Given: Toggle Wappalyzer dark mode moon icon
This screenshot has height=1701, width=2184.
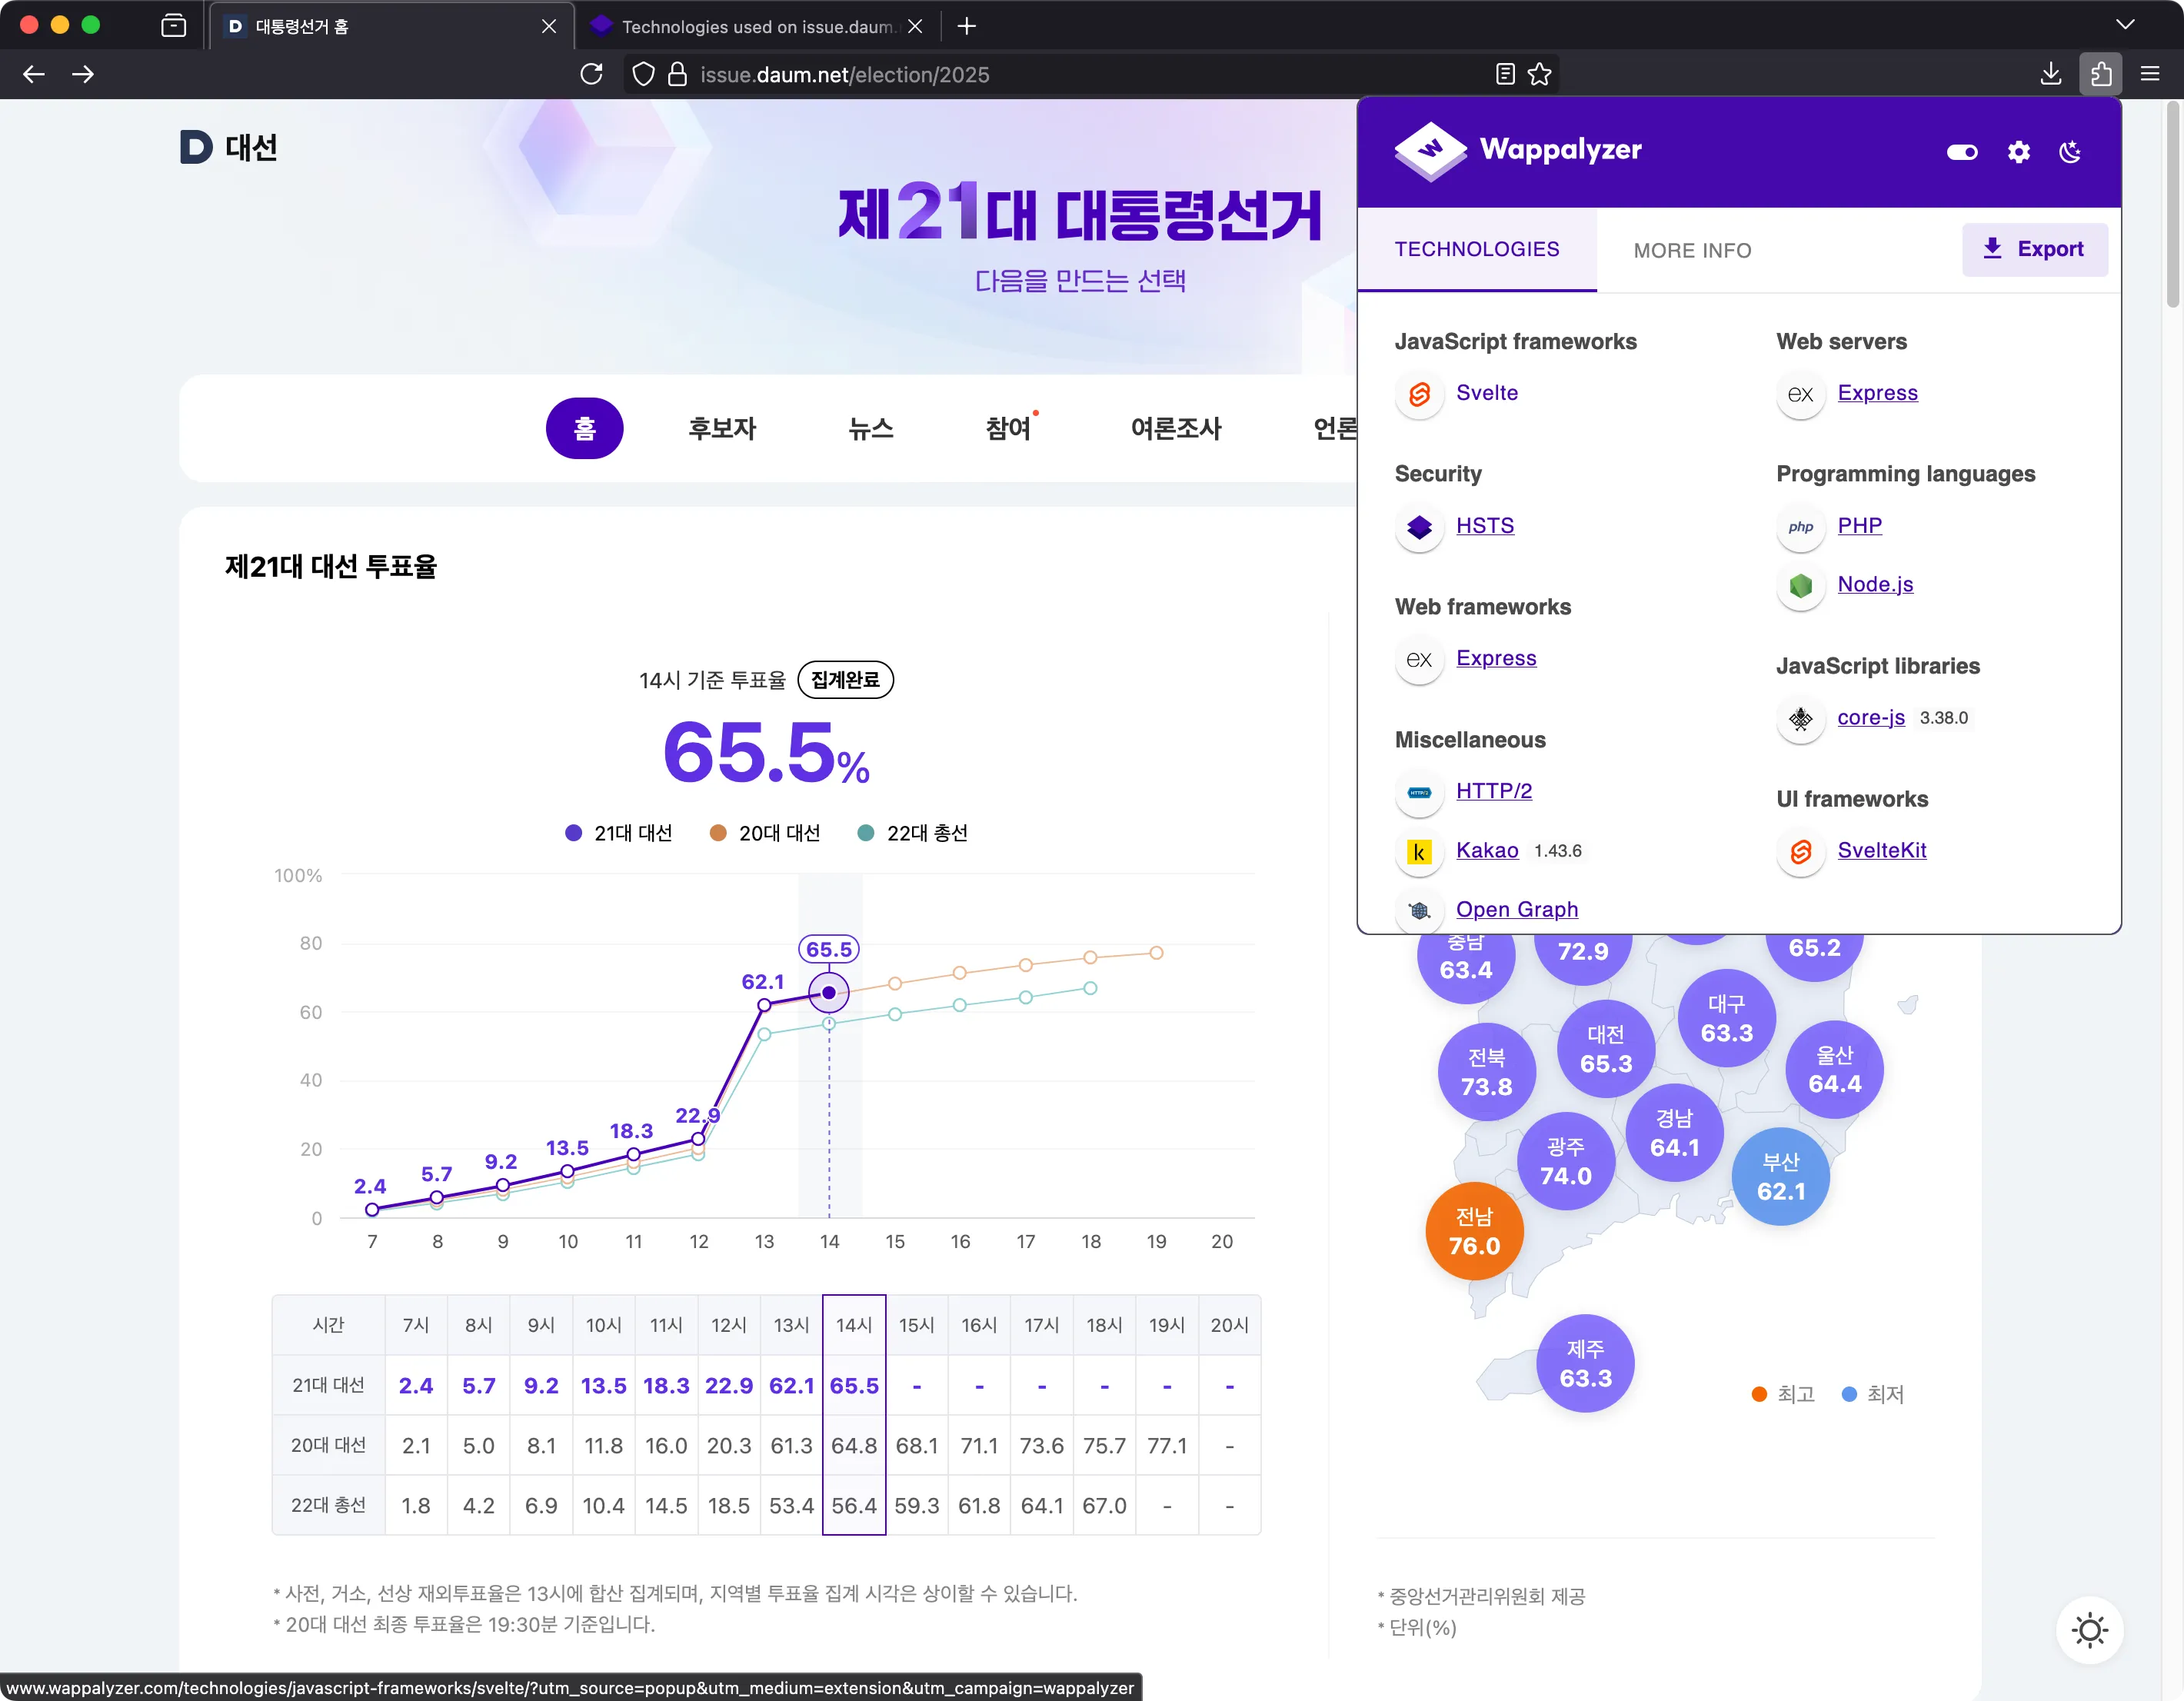Looking at the screenshot, I should (x=2070, y=152).
